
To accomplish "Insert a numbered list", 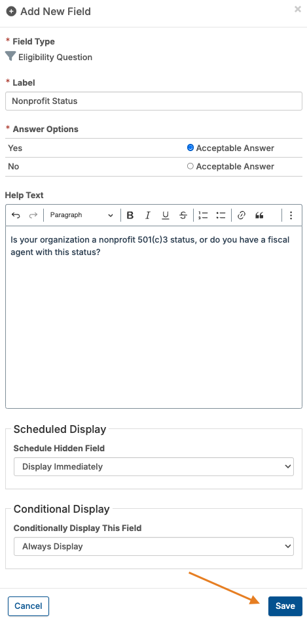I will [203, 215].
